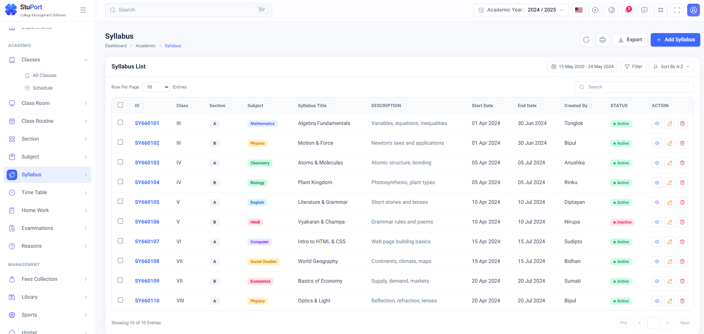
Task: Go to Time Table in the sidebar
Action: pyautogui.click(x=47, y=193)
